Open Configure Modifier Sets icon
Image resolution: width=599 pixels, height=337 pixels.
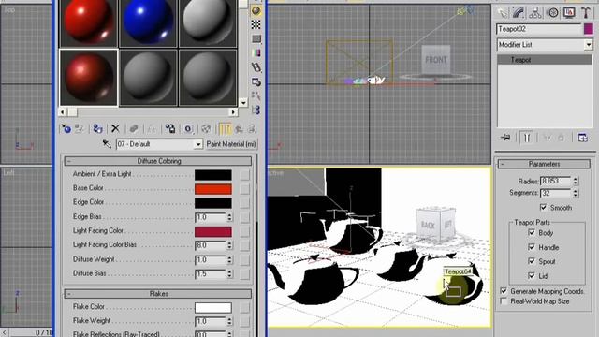[x=582, y=138]
